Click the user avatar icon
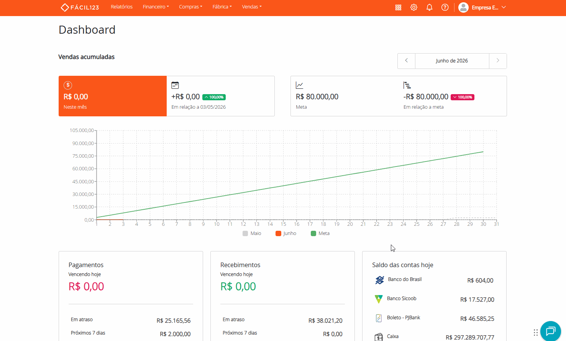The width and height of the screenshot is (566, 341). coord(463,7)
